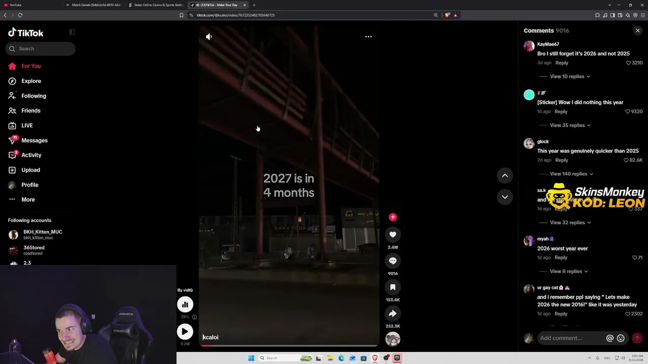Image resolution: width=648 pixels, height=364 pixels.
Task: Insert a mention with the @ icon
Action: pos(610,338)
